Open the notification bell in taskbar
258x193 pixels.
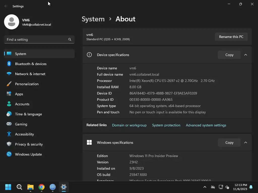point(251,187)
